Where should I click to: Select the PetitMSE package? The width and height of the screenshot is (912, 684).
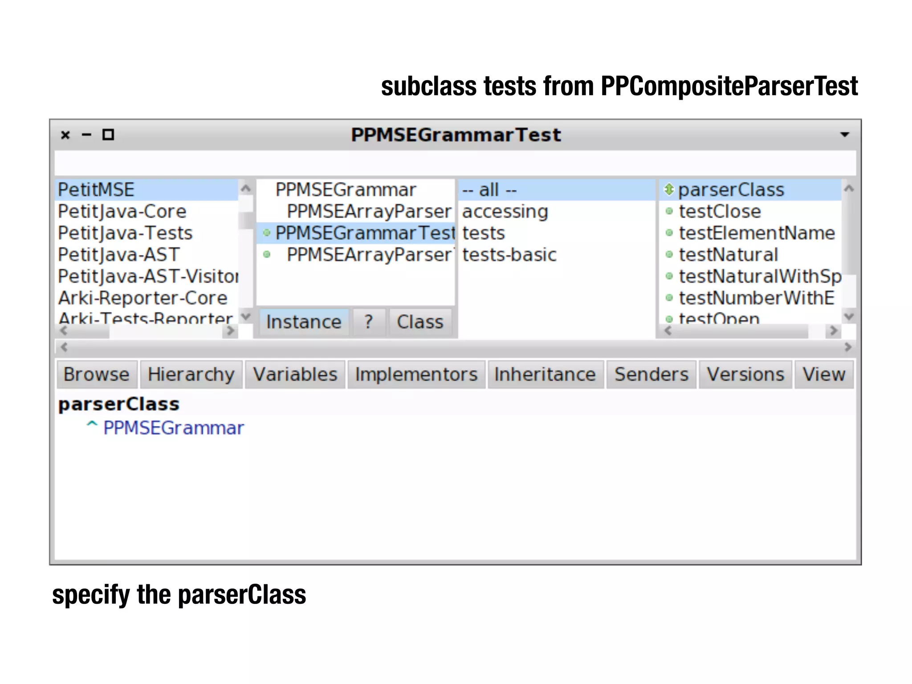click(147, 190)
